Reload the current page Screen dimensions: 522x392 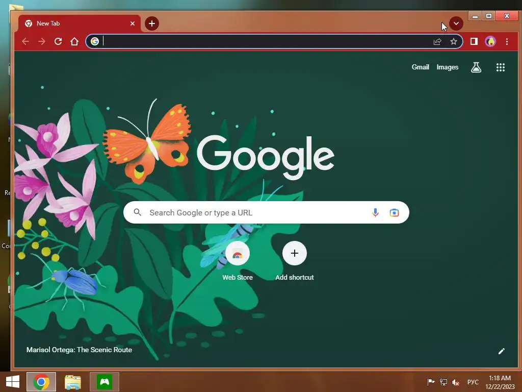58,41
